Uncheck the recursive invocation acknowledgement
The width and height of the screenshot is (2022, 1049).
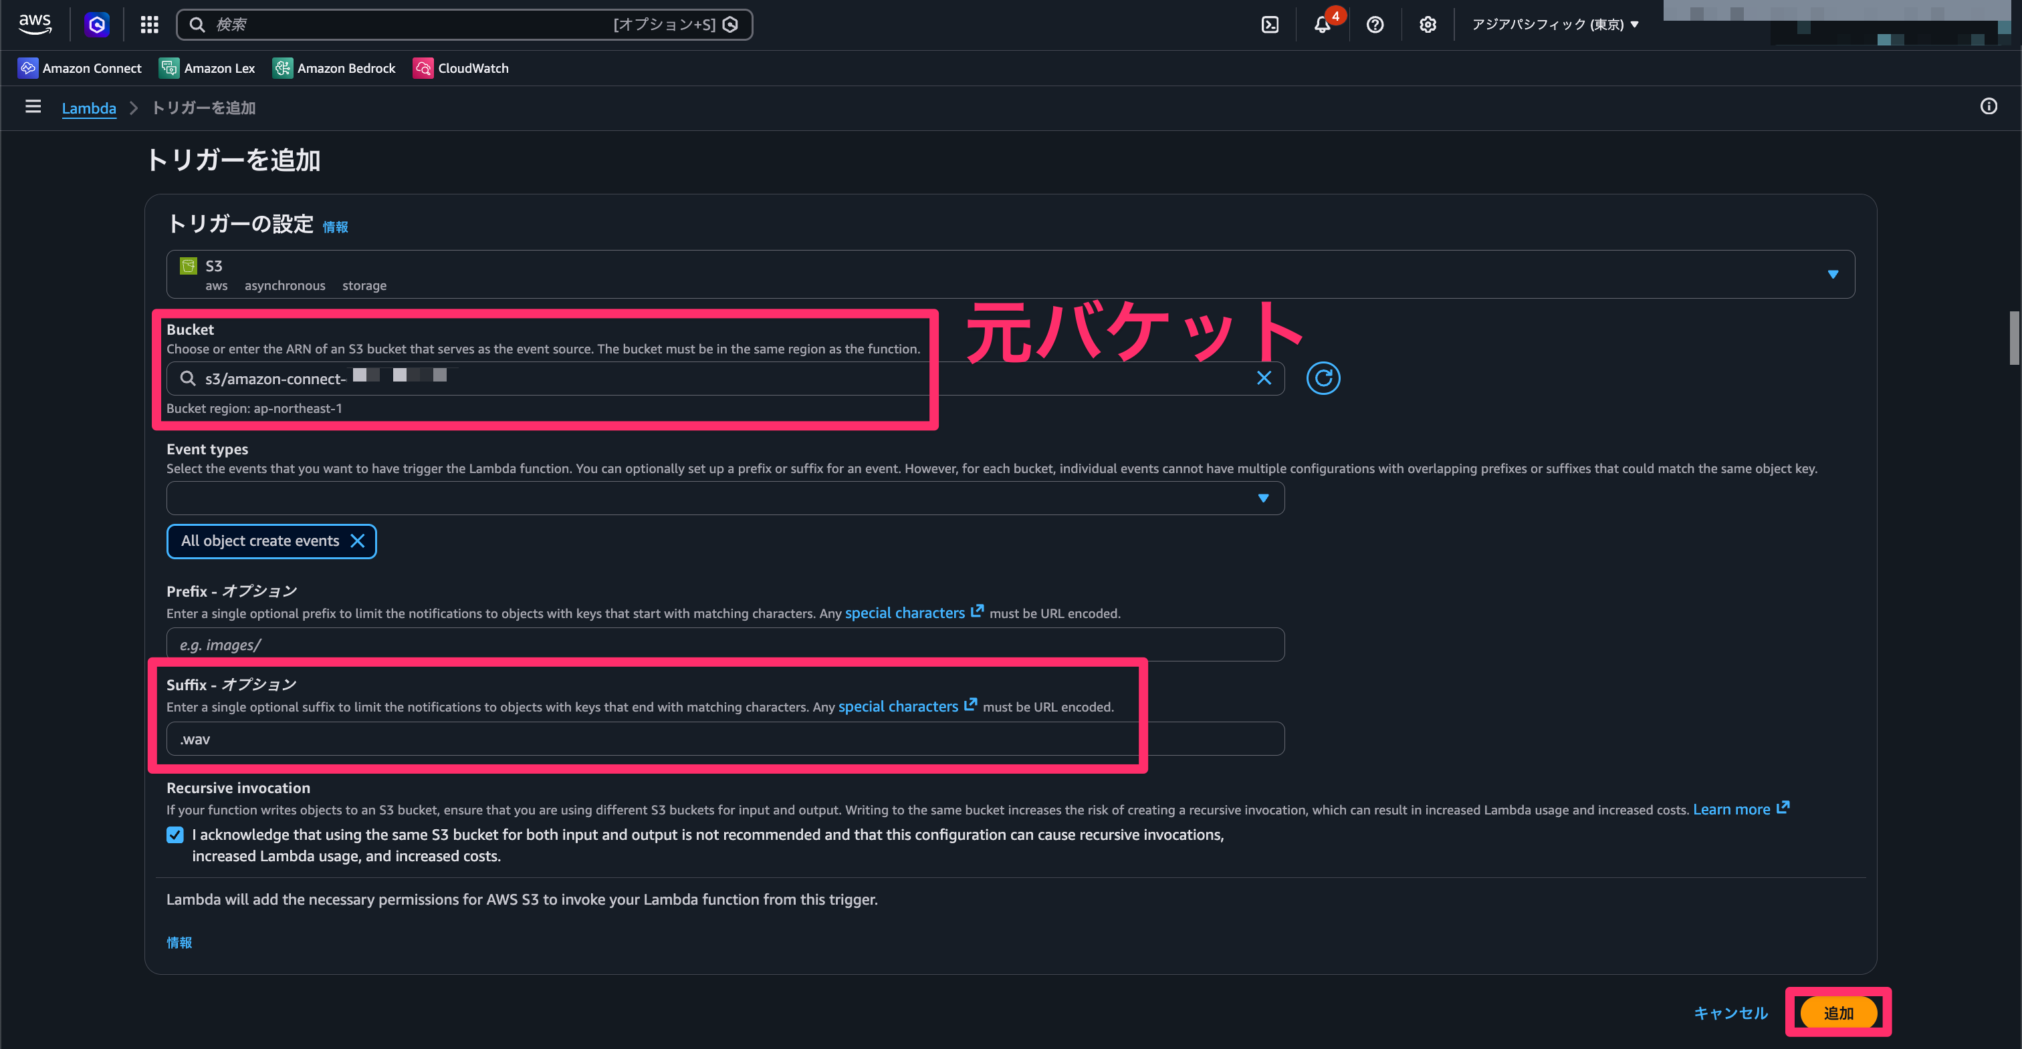(175, 835)
